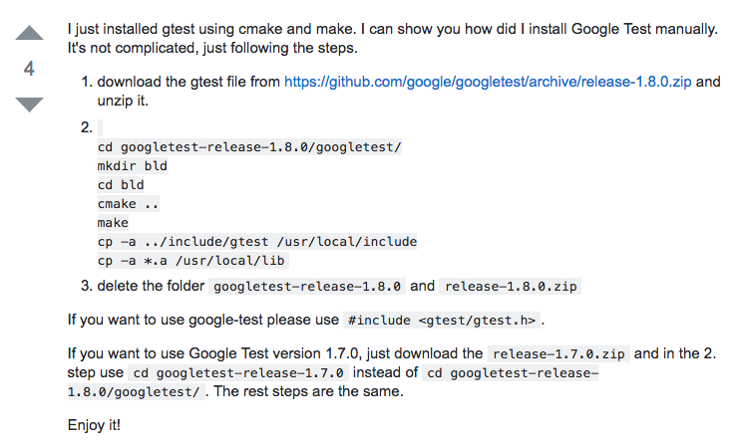Viewport: 737px width, 444px height.
Task: Click the 'delete the folder' step text
Action: pos(152,287)
